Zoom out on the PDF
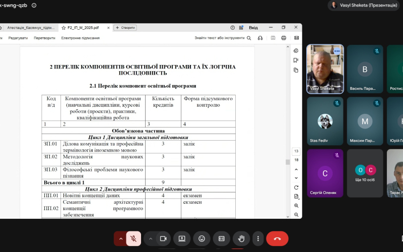Viewport: 403px width, 252px height. (296, 215)
